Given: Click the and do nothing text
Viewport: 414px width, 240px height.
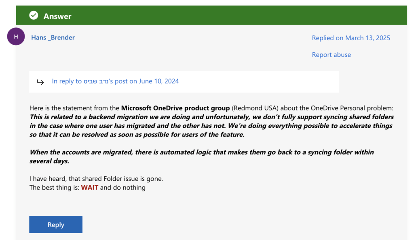Looking at the screenshot, I should pos(123,188).
